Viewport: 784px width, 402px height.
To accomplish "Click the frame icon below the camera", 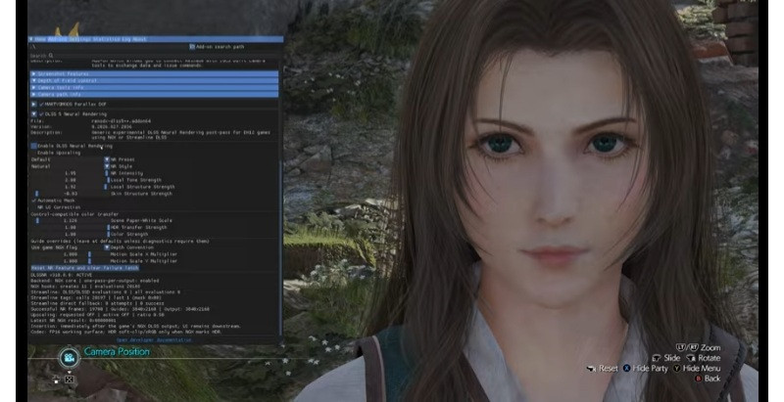I will [70, 380].
